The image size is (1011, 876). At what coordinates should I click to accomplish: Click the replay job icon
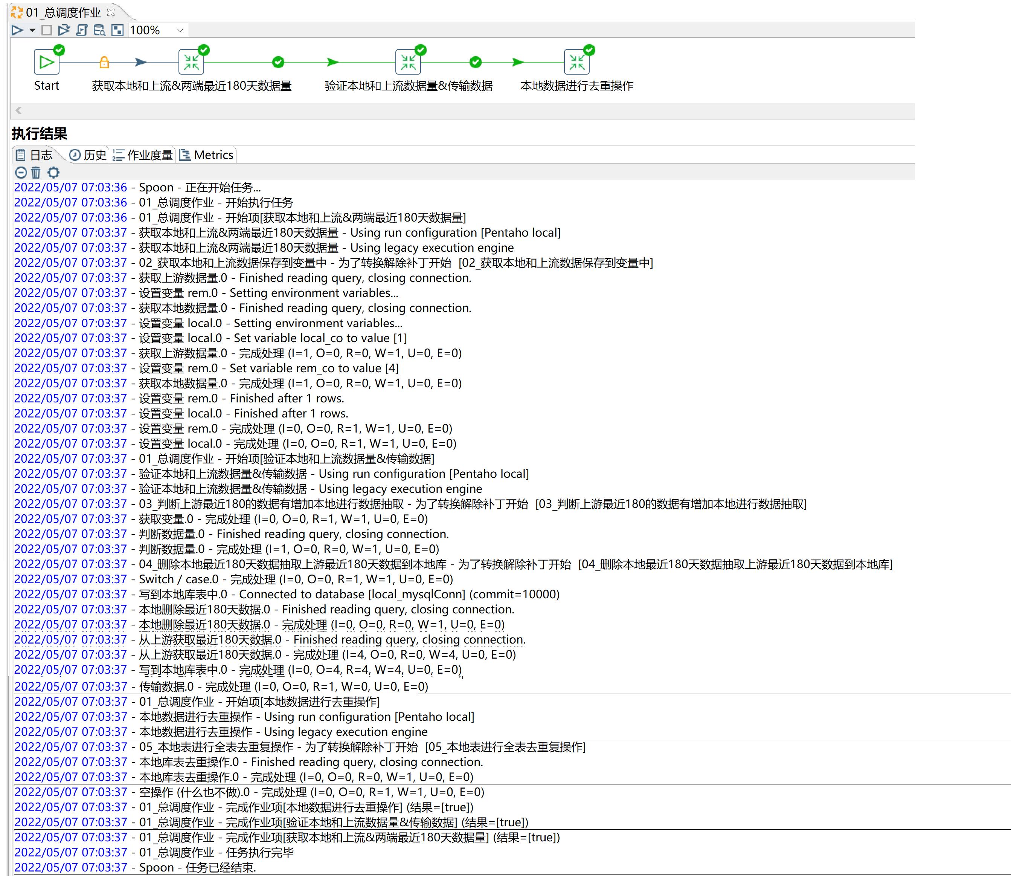pyautogui.click(x=64, y=30)
